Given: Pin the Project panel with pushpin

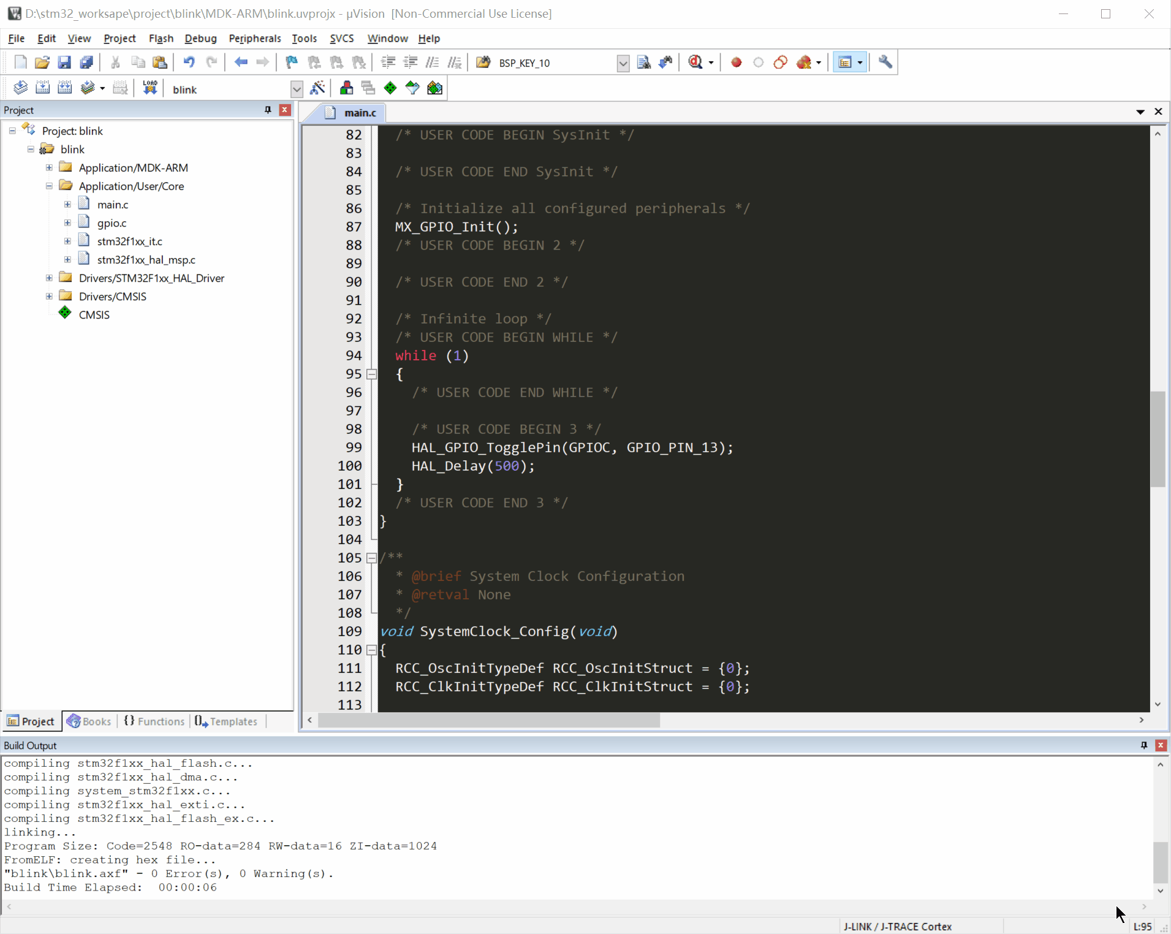Looking at the screenshot, I should coord(268,110).
